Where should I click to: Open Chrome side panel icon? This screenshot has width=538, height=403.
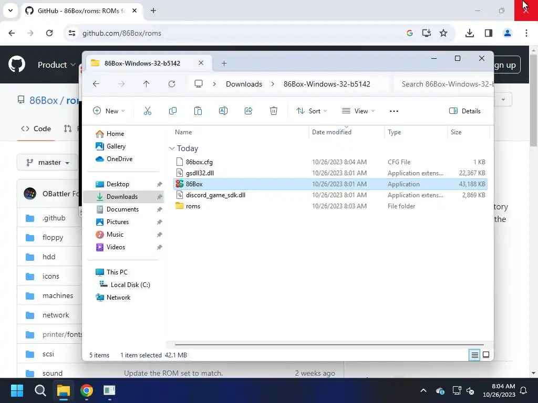[489, 33]
